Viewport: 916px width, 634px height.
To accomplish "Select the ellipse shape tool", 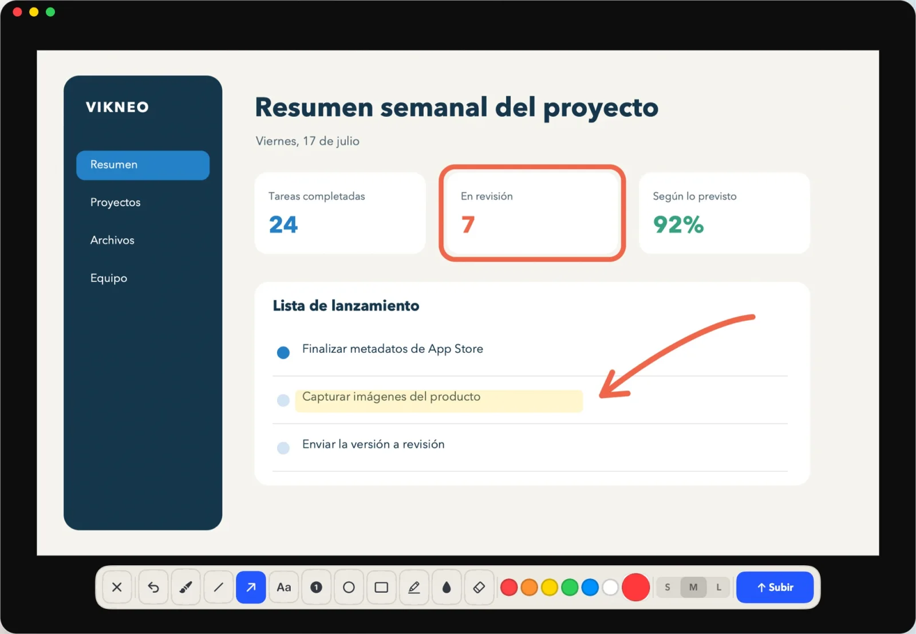I will [x=349, y=587].
